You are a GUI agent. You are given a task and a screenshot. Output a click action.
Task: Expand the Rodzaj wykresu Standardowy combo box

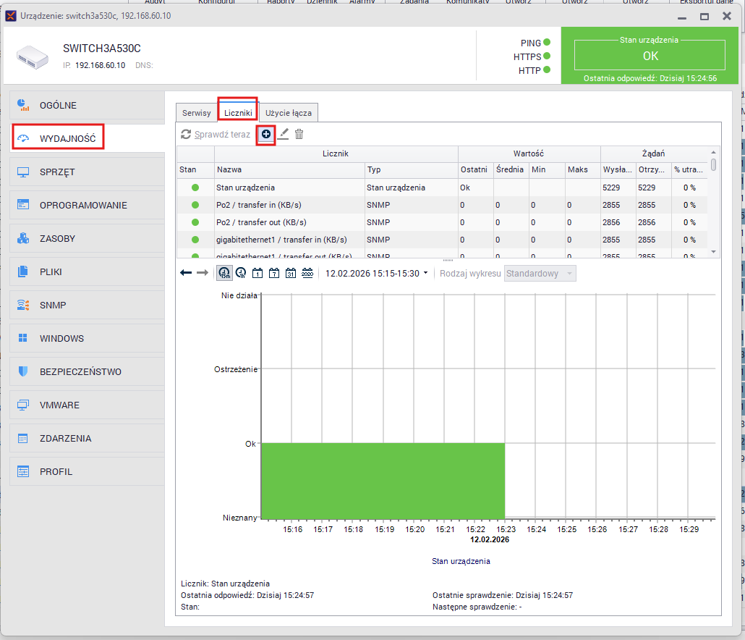[540, 273]
